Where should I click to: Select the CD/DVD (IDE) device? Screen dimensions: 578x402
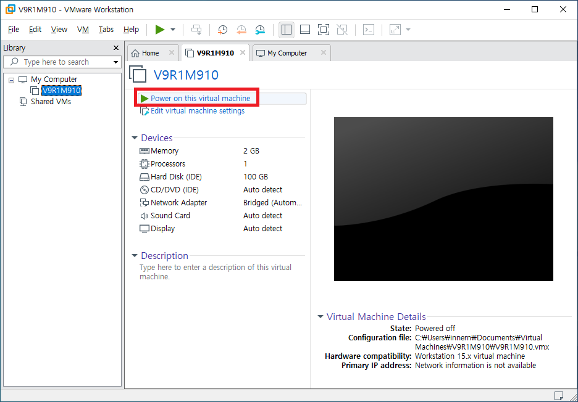coord(220,189)
